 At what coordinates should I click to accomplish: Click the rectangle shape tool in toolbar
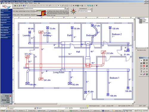tap(67, 6)
